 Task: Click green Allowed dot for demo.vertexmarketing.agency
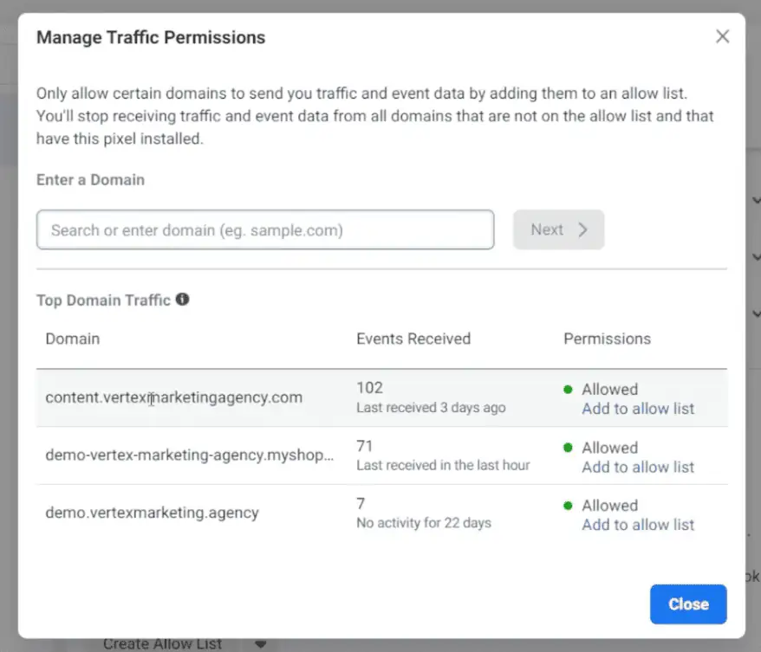tap(568, 506)
